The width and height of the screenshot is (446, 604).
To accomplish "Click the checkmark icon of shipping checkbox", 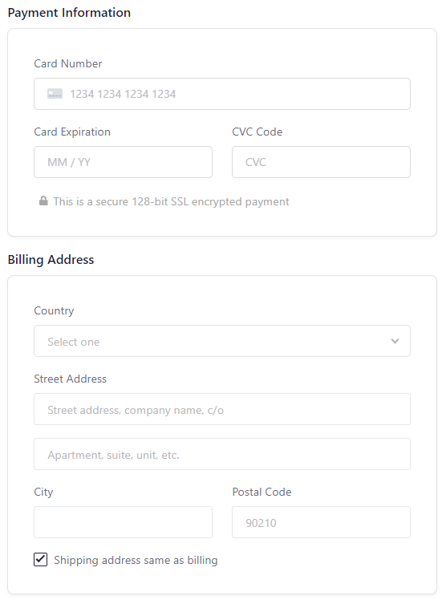I will (40, 559).
